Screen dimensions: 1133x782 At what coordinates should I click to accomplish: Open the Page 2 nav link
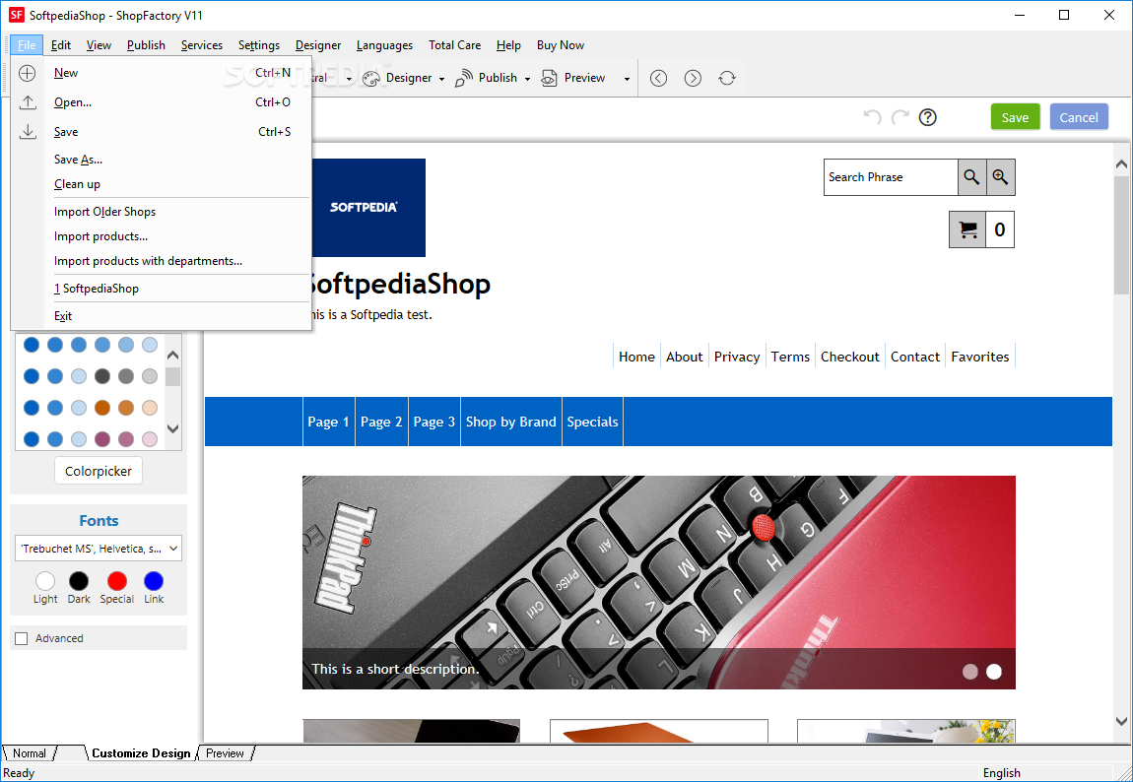[381, 422]
